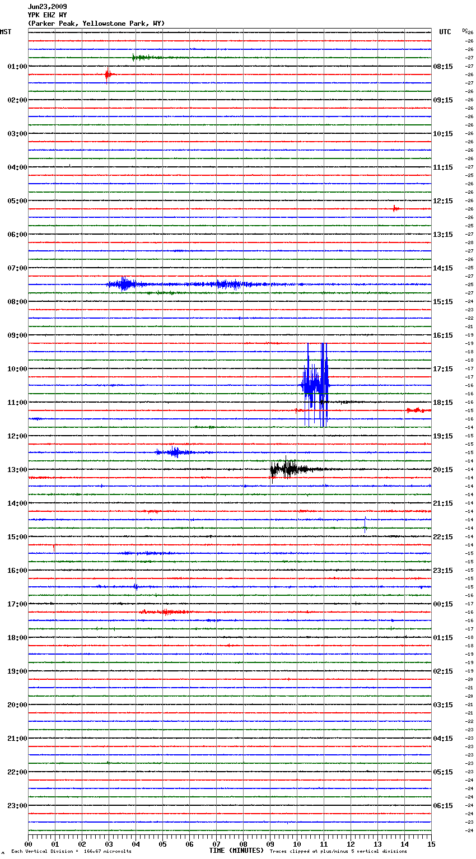Click the 14:15 UTC time label
The width and height of the screenshot is (476, 859).
pyautogui.click(x=443, y=268)
